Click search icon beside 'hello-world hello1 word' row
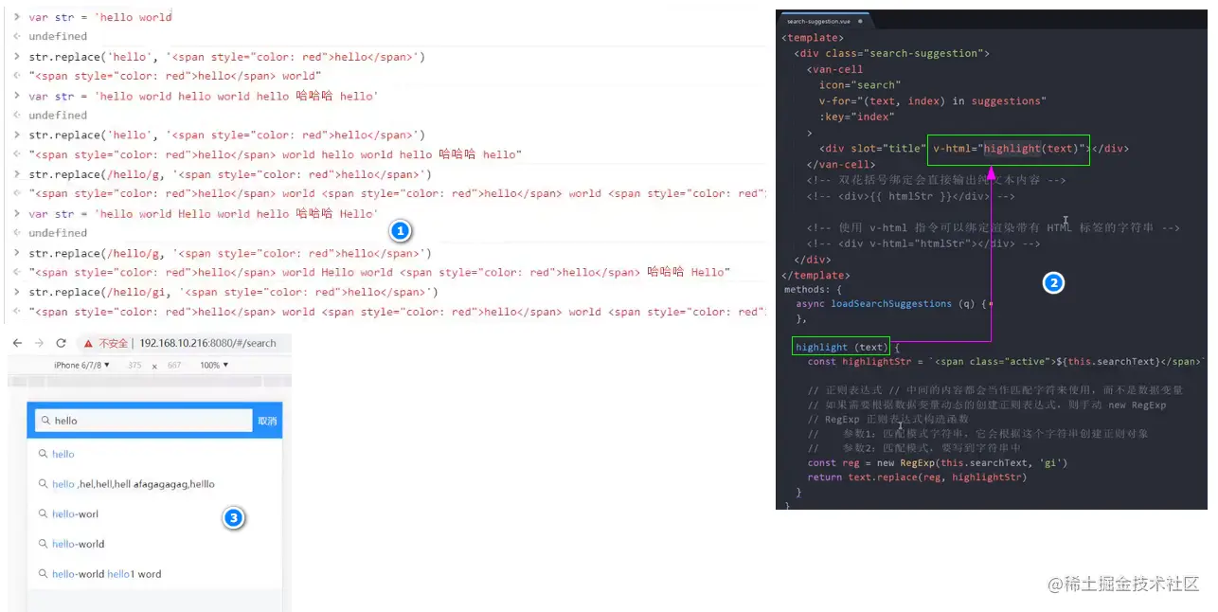 (44, 574)
